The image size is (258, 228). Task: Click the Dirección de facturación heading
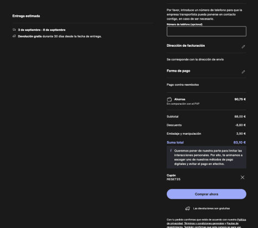point(186,46)
